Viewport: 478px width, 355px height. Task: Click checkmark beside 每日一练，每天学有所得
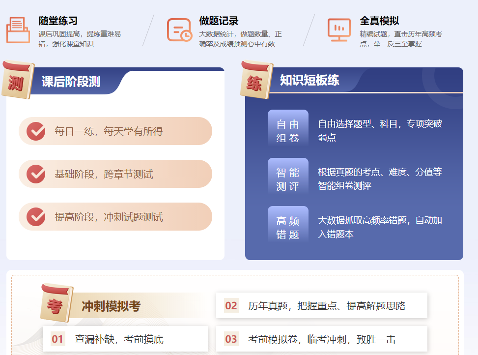36,131
